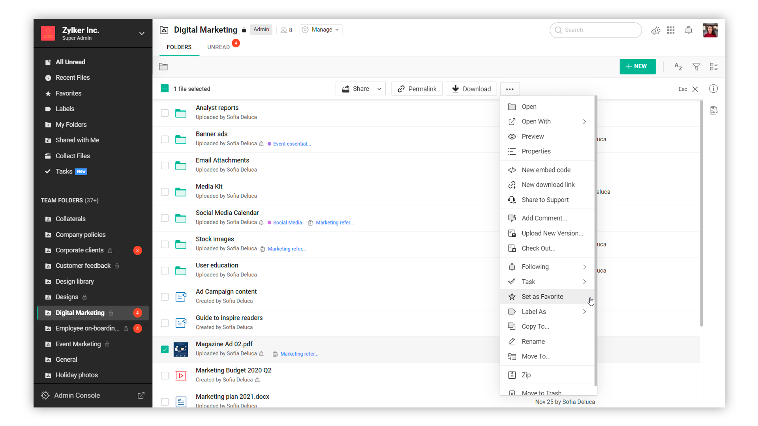Click the A-Z sort icon
The image size is (758, 426).
tap(678, 67)
